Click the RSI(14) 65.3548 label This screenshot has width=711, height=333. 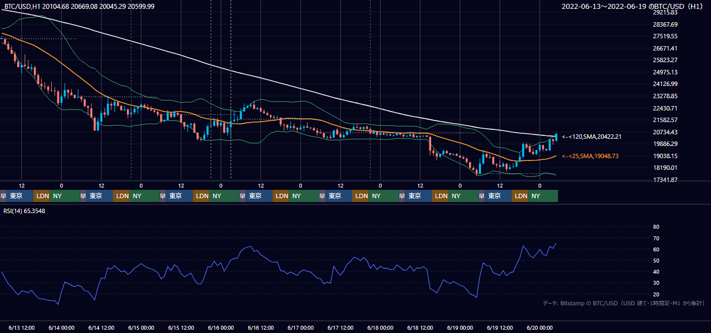(24, 211)
